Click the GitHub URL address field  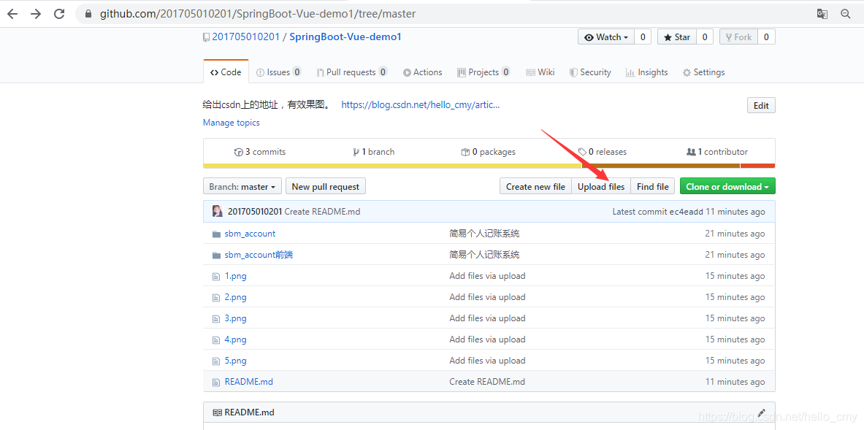pyautogui.click(x=258, y=15)
